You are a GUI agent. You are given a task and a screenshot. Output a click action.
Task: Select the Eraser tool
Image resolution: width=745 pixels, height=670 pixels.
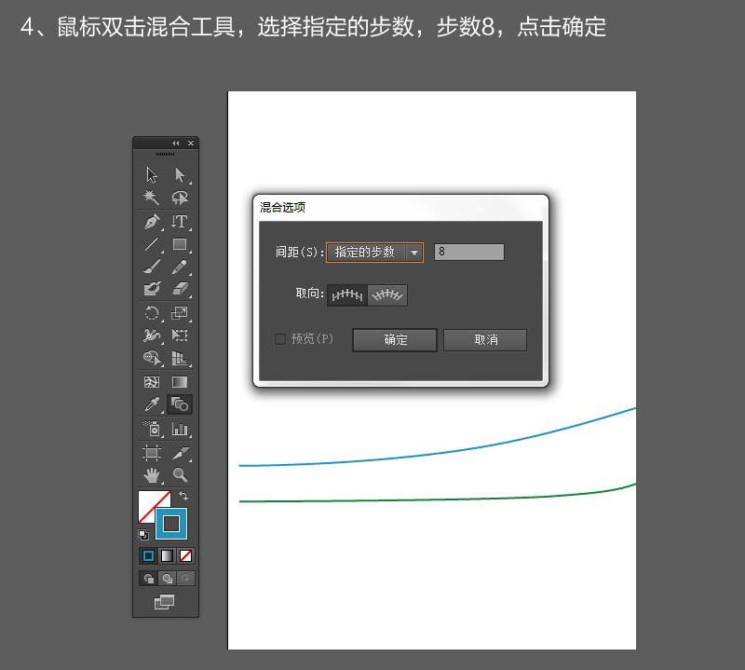click(x=180, y=289)
